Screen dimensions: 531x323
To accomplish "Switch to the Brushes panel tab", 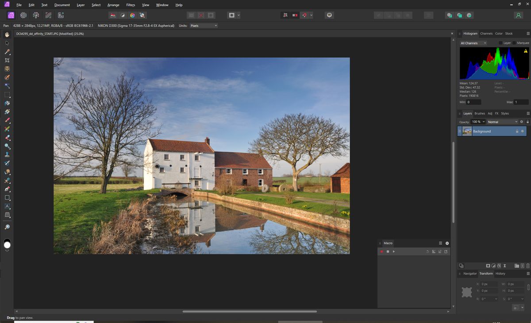I will 479,113.
